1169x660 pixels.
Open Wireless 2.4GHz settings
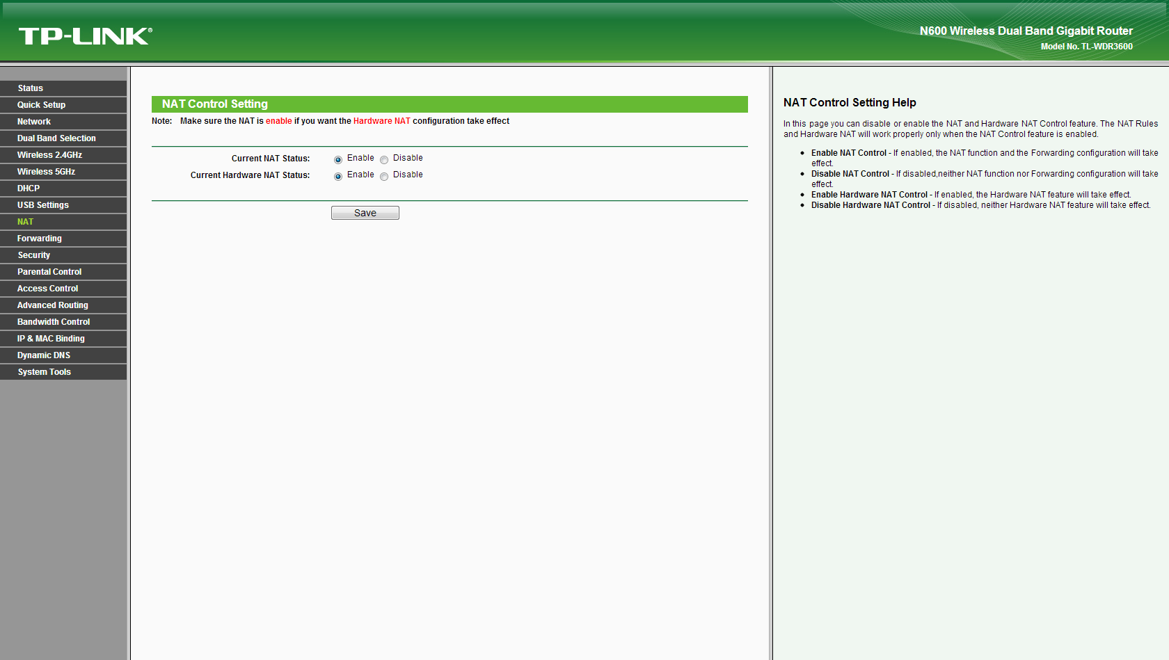[x=63, y=155]
